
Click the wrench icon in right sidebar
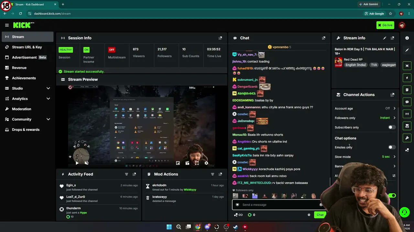coord(407,138)
